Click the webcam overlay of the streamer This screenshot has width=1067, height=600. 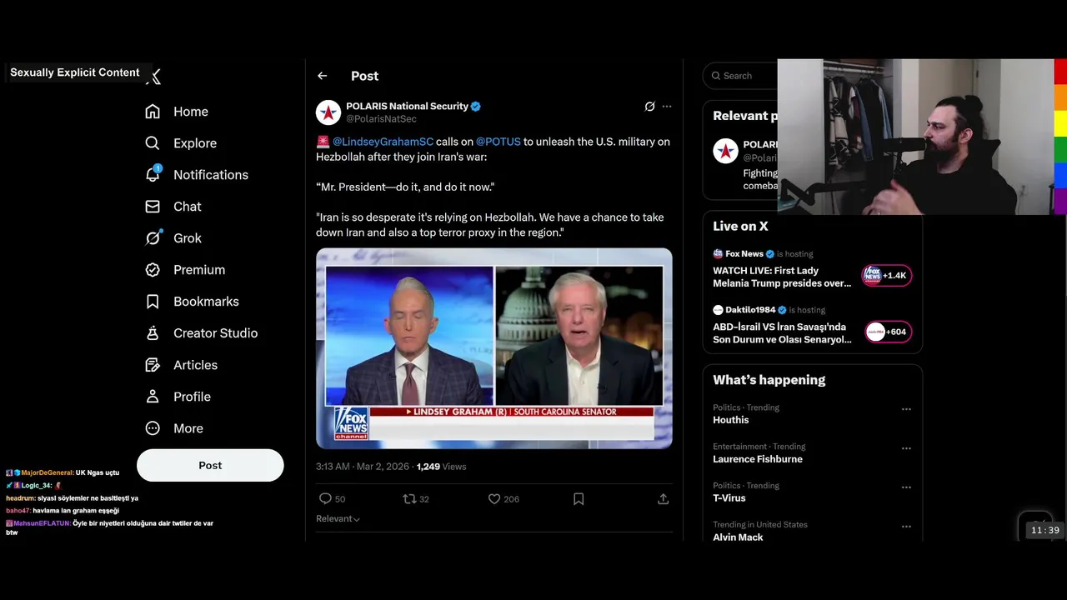tap(915, 137)
